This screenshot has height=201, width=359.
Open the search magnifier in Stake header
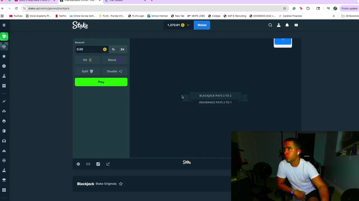point(270,25)
